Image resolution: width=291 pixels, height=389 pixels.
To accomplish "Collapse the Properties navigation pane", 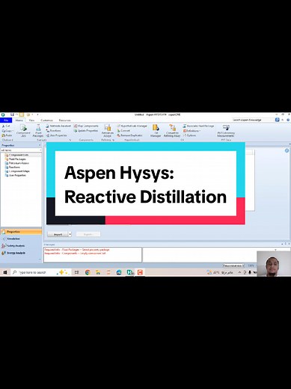I will (x=40, y=145).
